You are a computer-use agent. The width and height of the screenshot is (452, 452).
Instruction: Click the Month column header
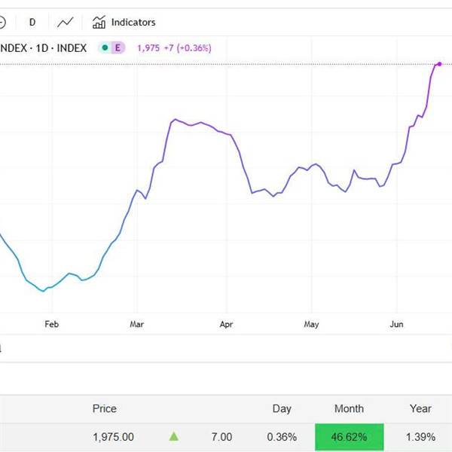point(349,408)
